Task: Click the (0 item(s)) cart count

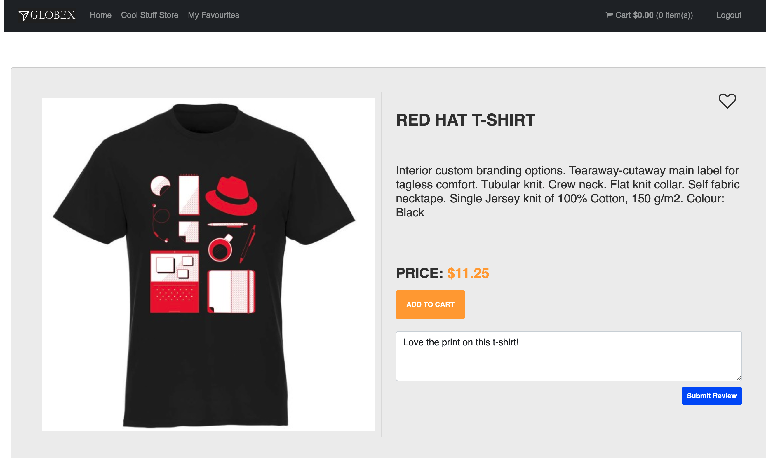Action: (674, 15)
